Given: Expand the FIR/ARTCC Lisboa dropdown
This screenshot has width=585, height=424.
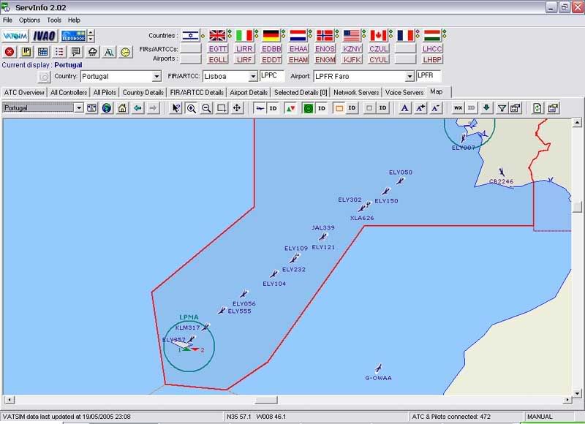Looking at the screenshot, I should click(253, 77).
